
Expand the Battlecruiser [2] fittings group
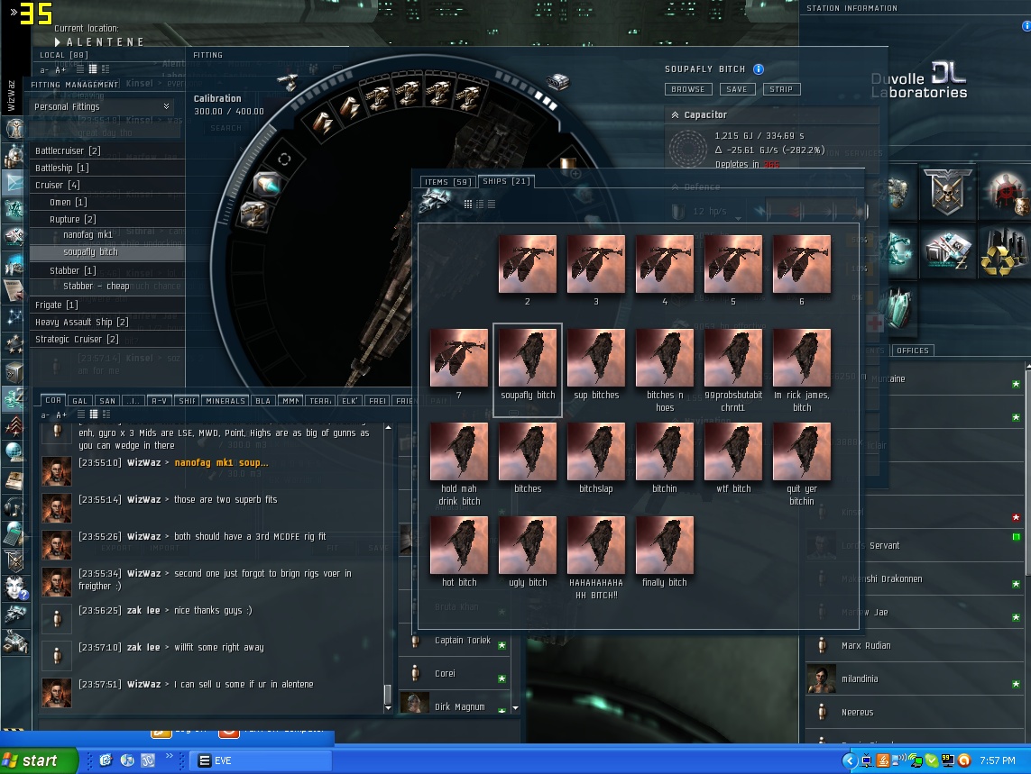[108, 150]
